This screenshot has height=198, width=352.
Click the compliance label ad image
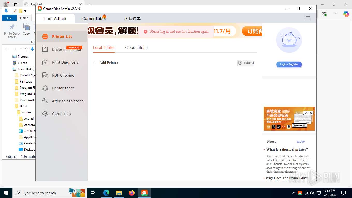(289, 119)
